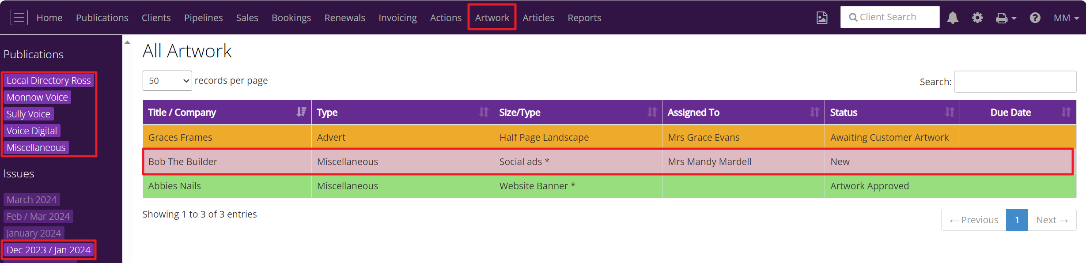
Task: Open the notifications bell
Action: point(953,18)
